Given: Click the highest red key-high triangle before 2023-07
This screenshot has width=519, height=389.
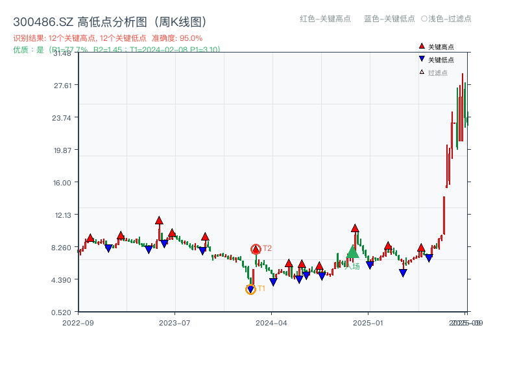Looking at the screenshot, I should click(159, 220).
